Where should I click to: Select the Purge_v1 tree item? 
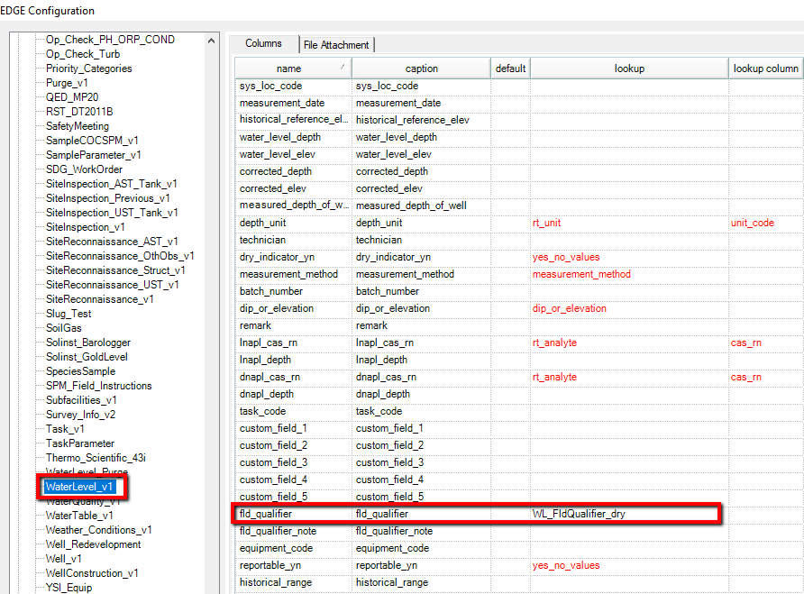click(67, 83)
